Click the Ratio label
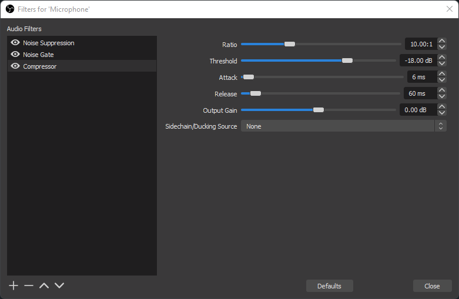 [229, 45]
